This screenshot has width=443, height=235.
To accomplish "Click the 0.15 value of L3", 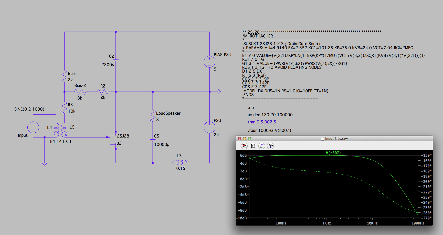I will click(181, 169).
